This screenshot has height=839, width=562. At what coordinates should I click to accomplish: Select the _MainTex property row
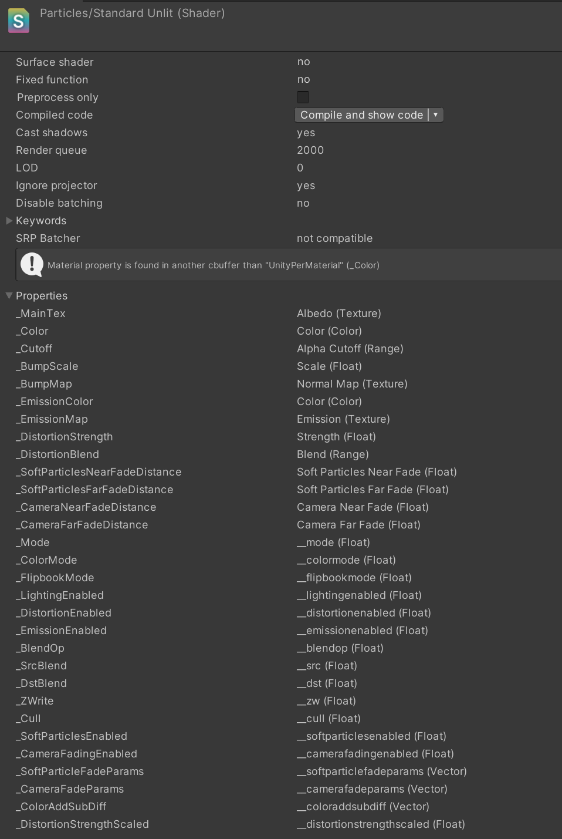[40, 314]
